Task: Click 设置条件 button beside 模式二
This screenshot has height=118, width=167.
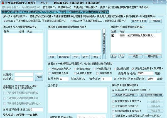Action: click(155, 102)
